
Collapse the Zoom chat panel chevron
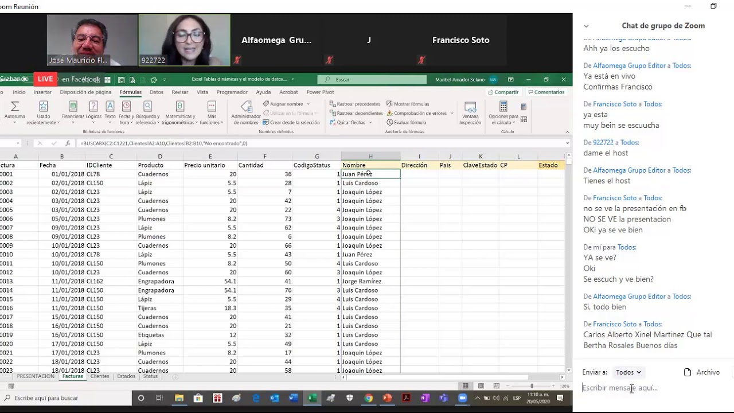tap(586, 26)
